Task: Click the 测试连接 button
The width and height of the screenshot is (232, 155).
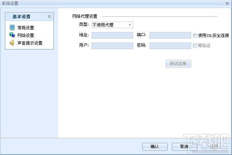Action: tap(178, 64)
